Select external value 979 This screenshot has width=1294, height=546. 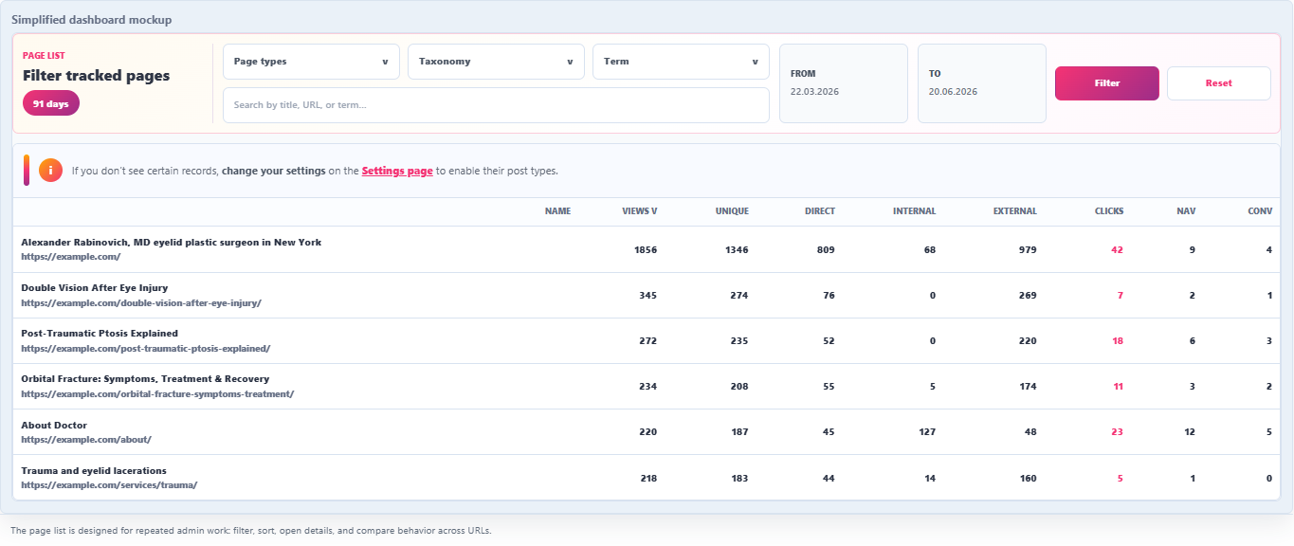click(x=1029, y=250)
